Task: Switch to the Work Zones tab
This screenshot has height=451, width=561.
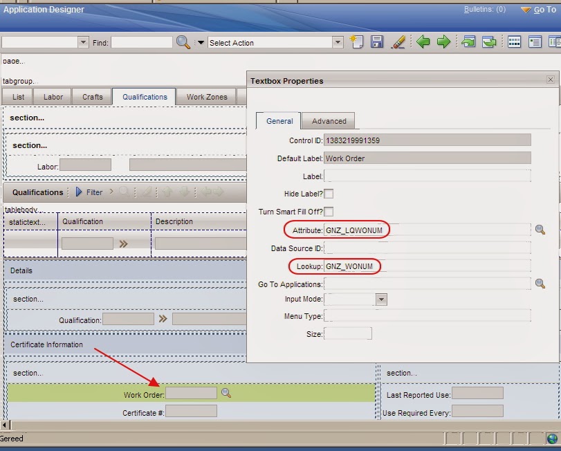Action: (206, 97)
